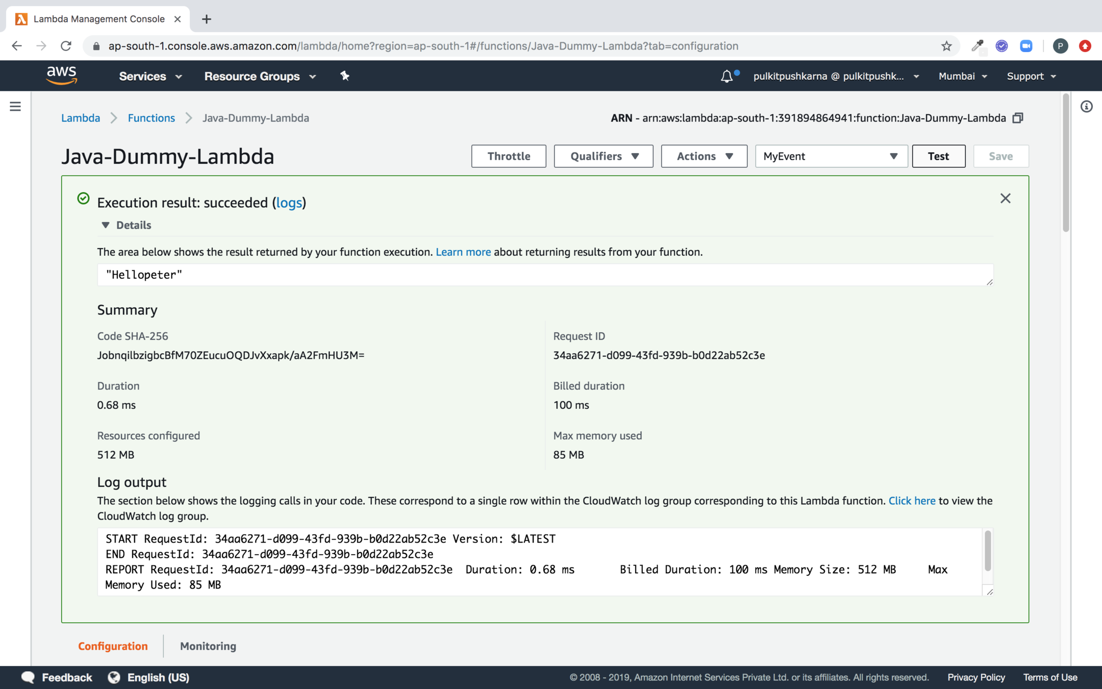Click the Hellopeter result text box
The height and width of the screenshot is (689, 1102).
[x=545, y=275]
